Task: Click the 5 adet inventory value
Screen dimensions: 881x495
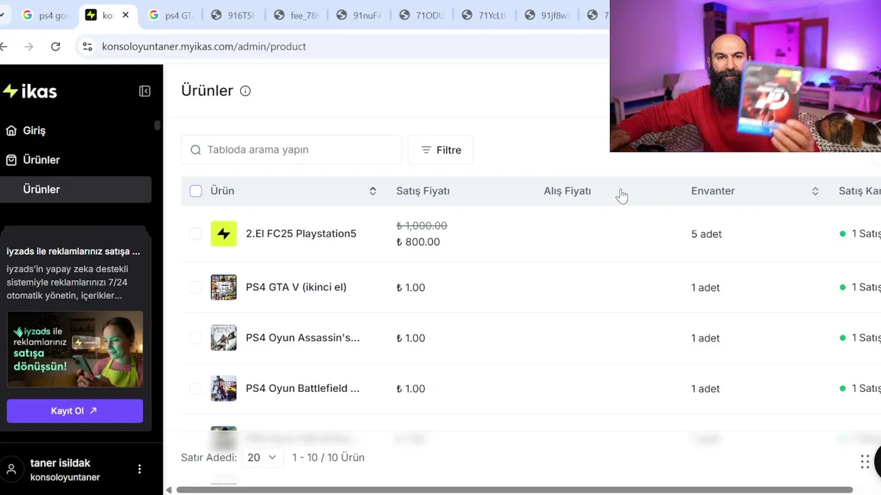Action: click(706, 234)
